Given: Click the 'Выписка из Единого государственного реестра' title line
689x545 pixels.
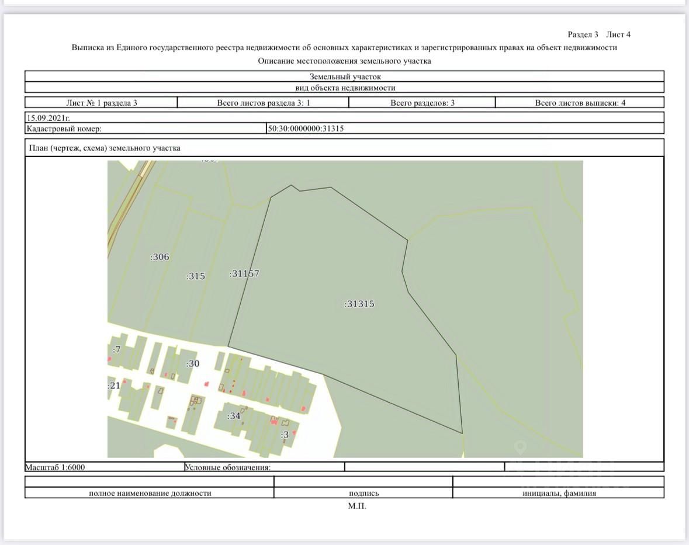Looking at the screenshot, I should pos(344,47).
